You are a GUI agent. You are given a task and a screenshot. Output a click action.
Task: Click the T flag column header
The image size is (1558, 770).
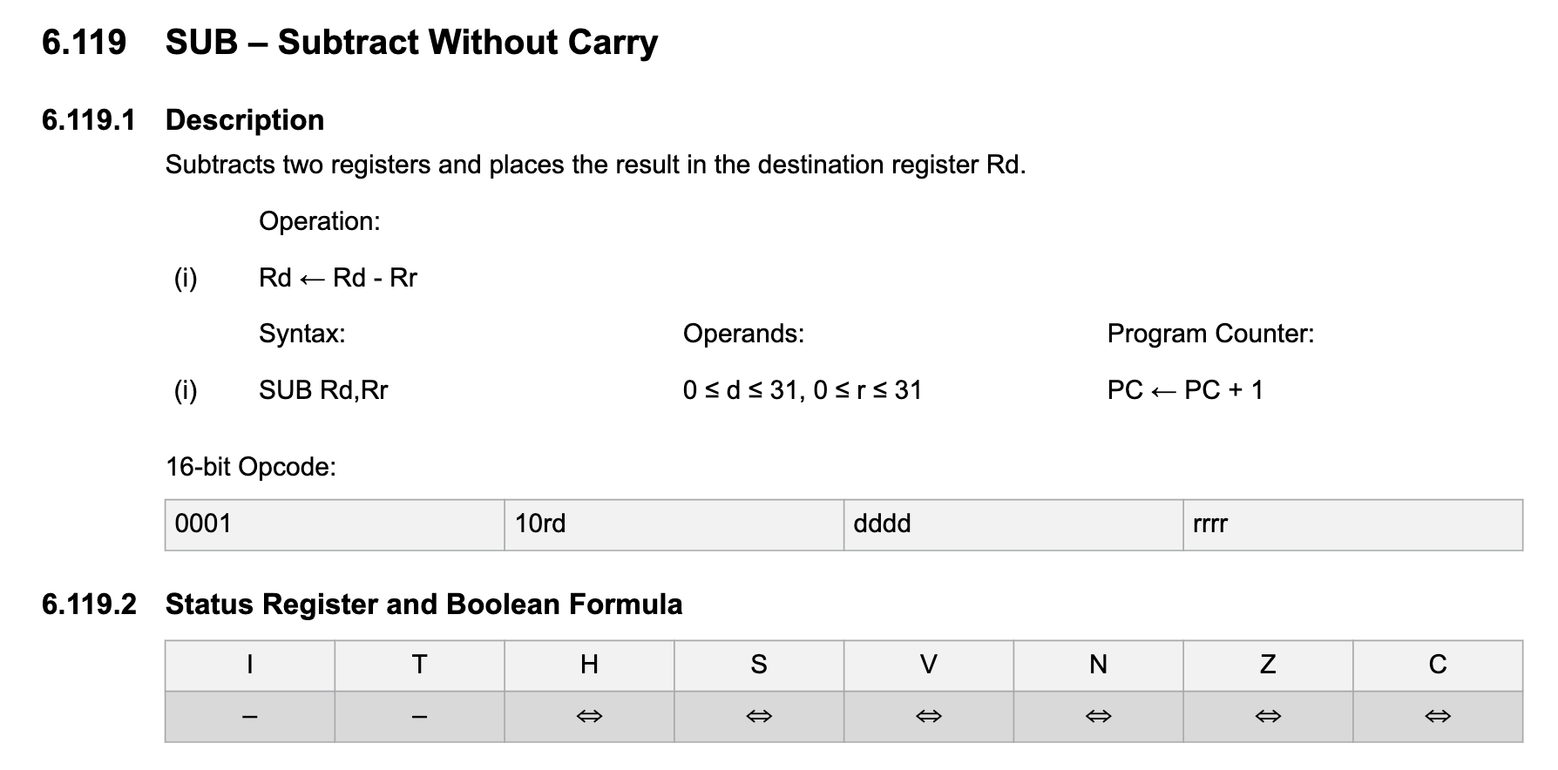pyautogui.click(x=419, y=665)
